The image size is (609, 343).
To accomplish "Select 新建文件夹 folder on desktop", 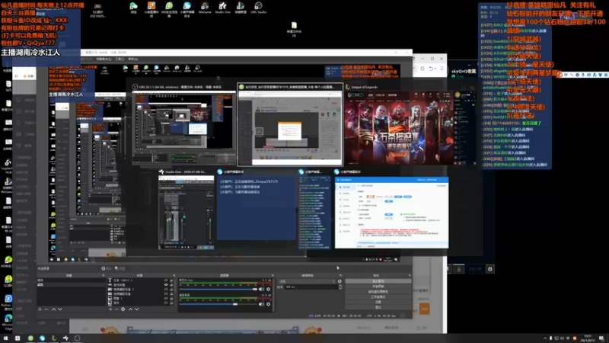I will pyautogui.click(x=294, y=29).
